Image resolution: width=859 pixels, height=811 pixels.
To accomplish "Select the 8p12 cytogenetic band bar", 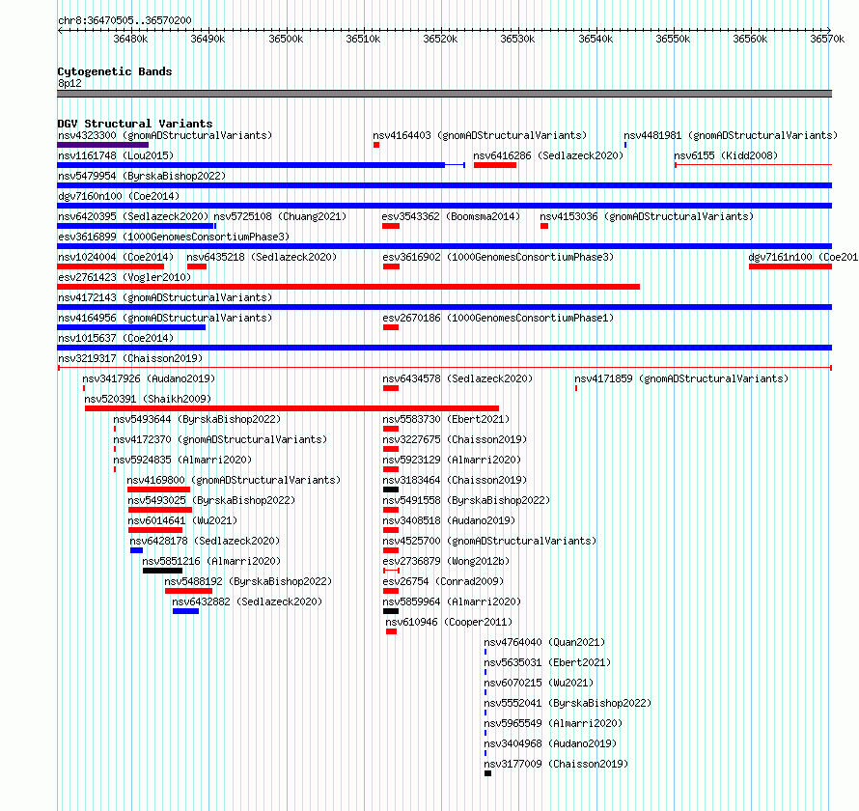I will coord(444,95).
